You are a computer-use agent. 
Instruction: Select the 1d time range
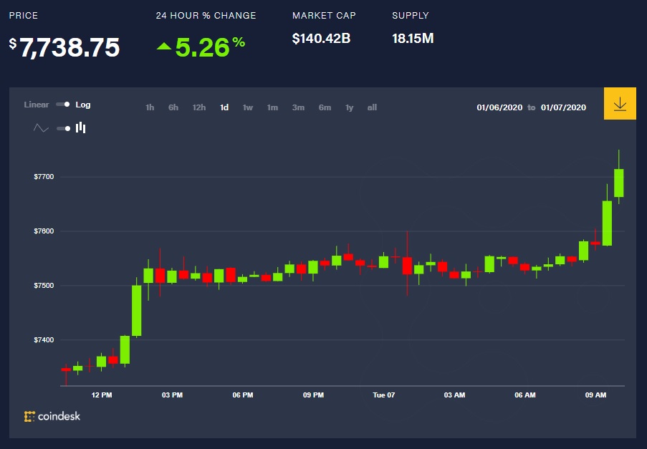tap(224, 107)
